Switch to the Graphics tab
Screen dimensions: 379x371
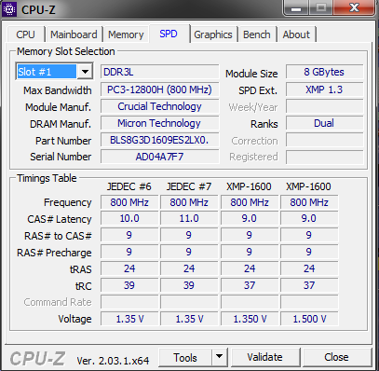[x=213, y=34]
